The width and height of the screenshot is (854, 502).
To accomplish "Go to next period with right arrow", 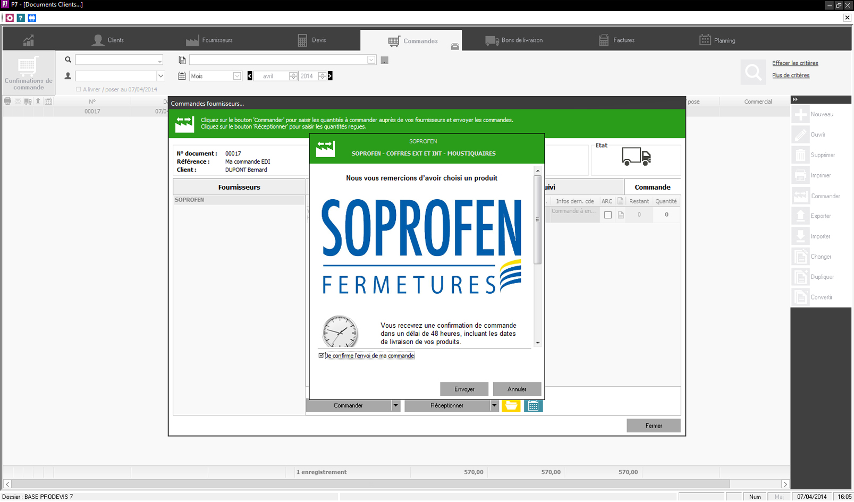I will 330,76.
